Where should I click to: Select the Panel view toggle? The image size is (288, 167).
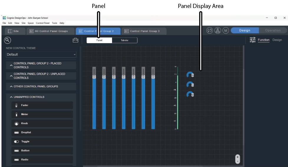(99, 40)
